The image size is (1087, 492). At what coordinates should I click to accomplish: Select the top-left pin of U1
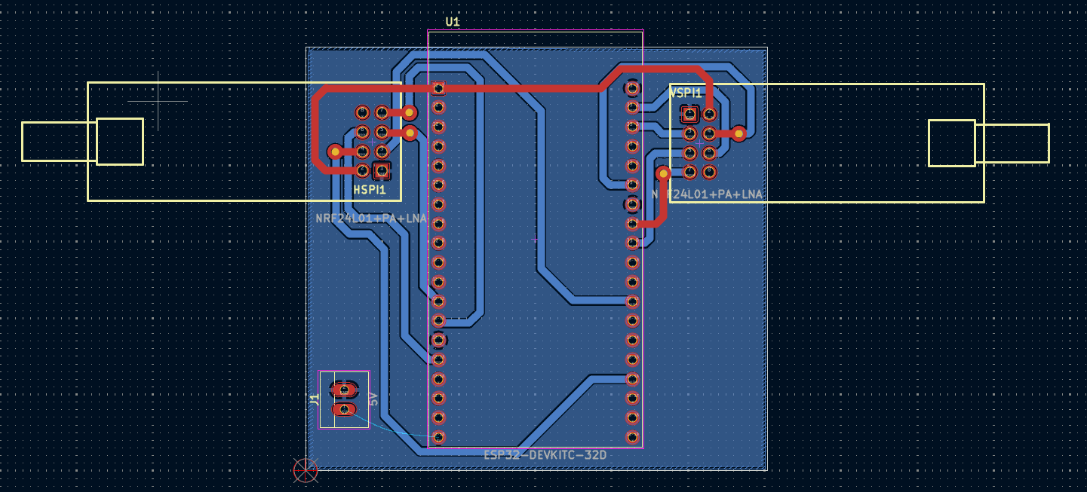(x=438, y=88)
